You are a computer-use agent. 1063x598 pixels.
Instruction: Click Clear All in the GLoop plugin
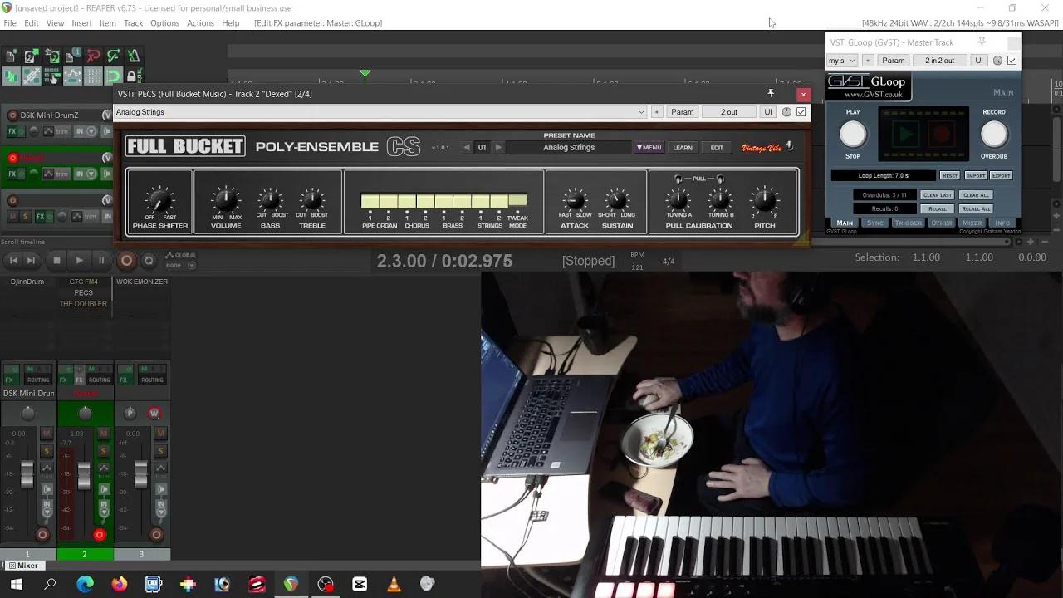point(976,194)
